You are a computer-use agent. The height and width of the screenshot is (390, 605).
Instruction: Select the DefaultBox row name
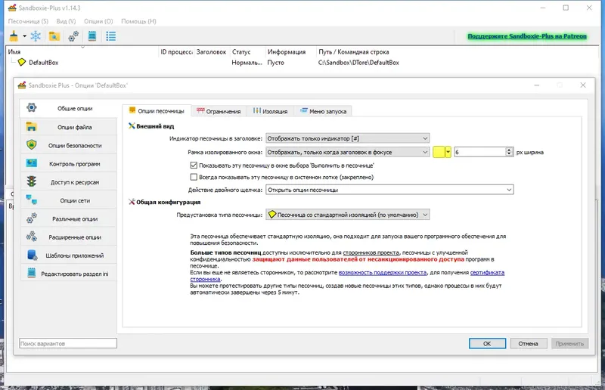pos(44,62)
